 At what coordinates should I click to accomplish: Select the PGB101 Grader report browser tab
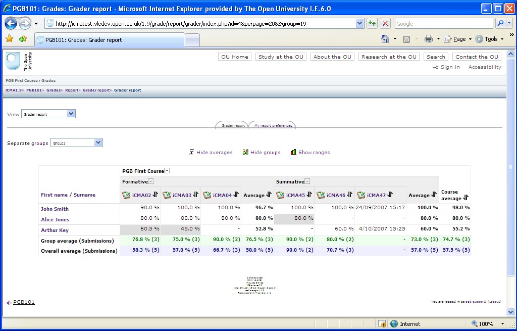(x=110, y=40)
